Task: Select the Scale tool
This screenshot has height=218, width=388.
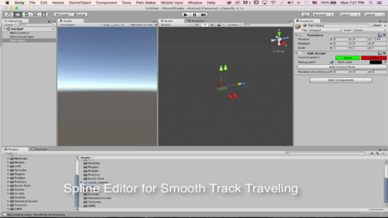Action: (x=35, y=15)
